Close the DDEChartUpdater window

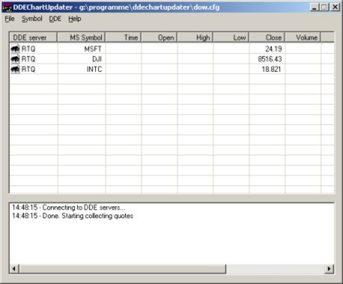[x=335, y=7]
